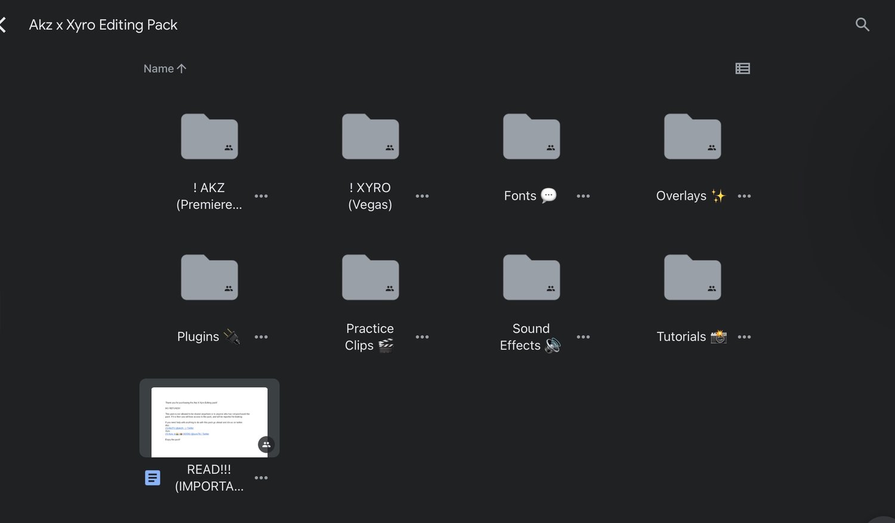Image resolution: width=895 pixels, height=523 pixels.
Task: Switch to list view layout
Action: tap(743, 69)
